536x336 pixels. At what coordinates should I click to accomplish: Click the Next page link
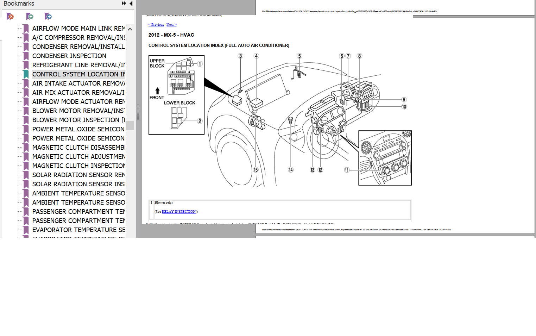(171, 25)
